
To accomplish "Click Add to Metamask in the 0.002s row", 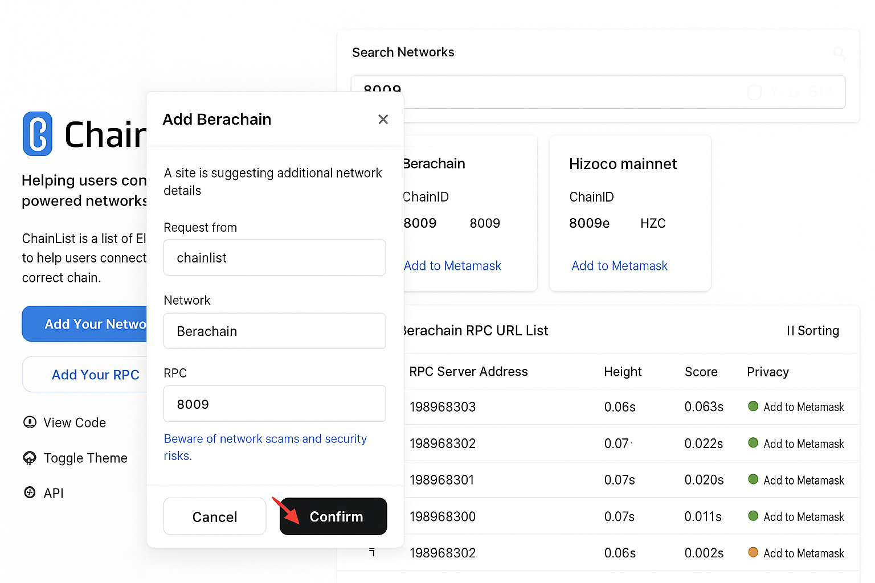I will pos(804,553).
